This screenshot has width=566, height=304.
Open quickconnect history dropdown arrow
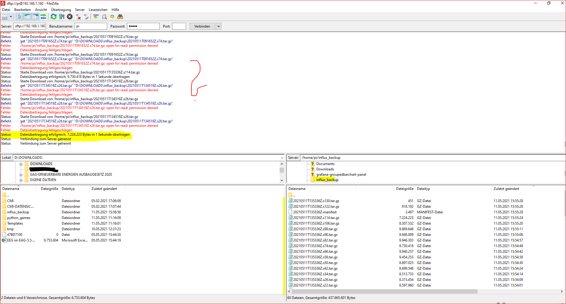point(219,26)
